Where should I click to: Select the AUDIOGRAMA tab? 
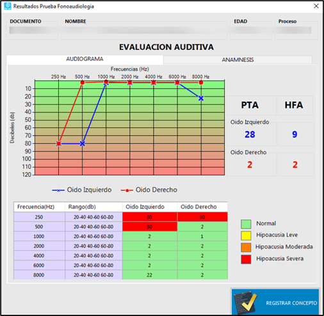(85, 59)
